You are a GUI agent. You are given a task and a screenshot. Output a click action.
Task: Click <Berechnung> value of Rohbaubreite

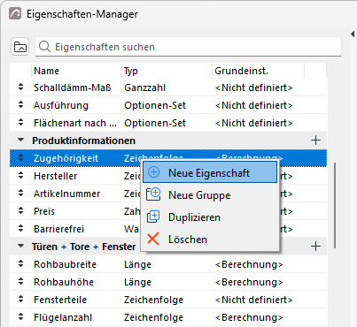tap(249, 264)
